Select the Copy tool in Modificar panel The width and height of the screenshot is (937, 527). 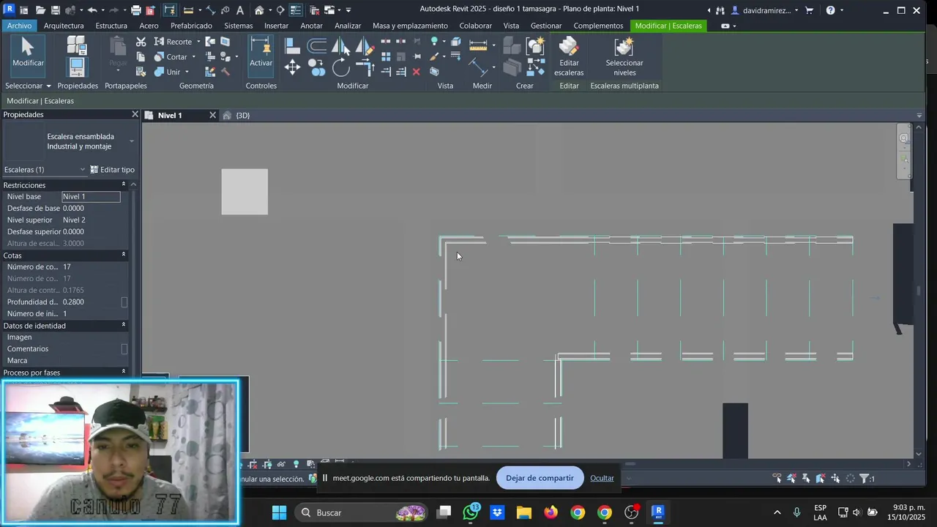point(317,68)
